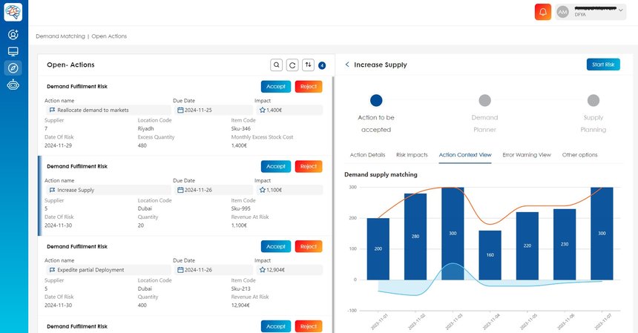Click the Action to be accepted step circle
The image size is (638, 333).
[376, 100]
